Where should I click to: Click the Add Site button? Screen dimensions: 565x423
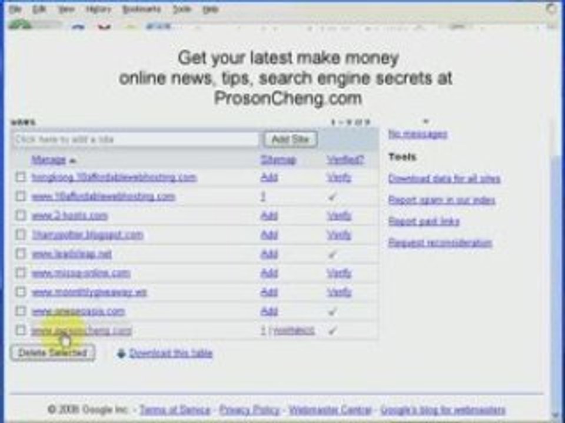pos(290,139)
